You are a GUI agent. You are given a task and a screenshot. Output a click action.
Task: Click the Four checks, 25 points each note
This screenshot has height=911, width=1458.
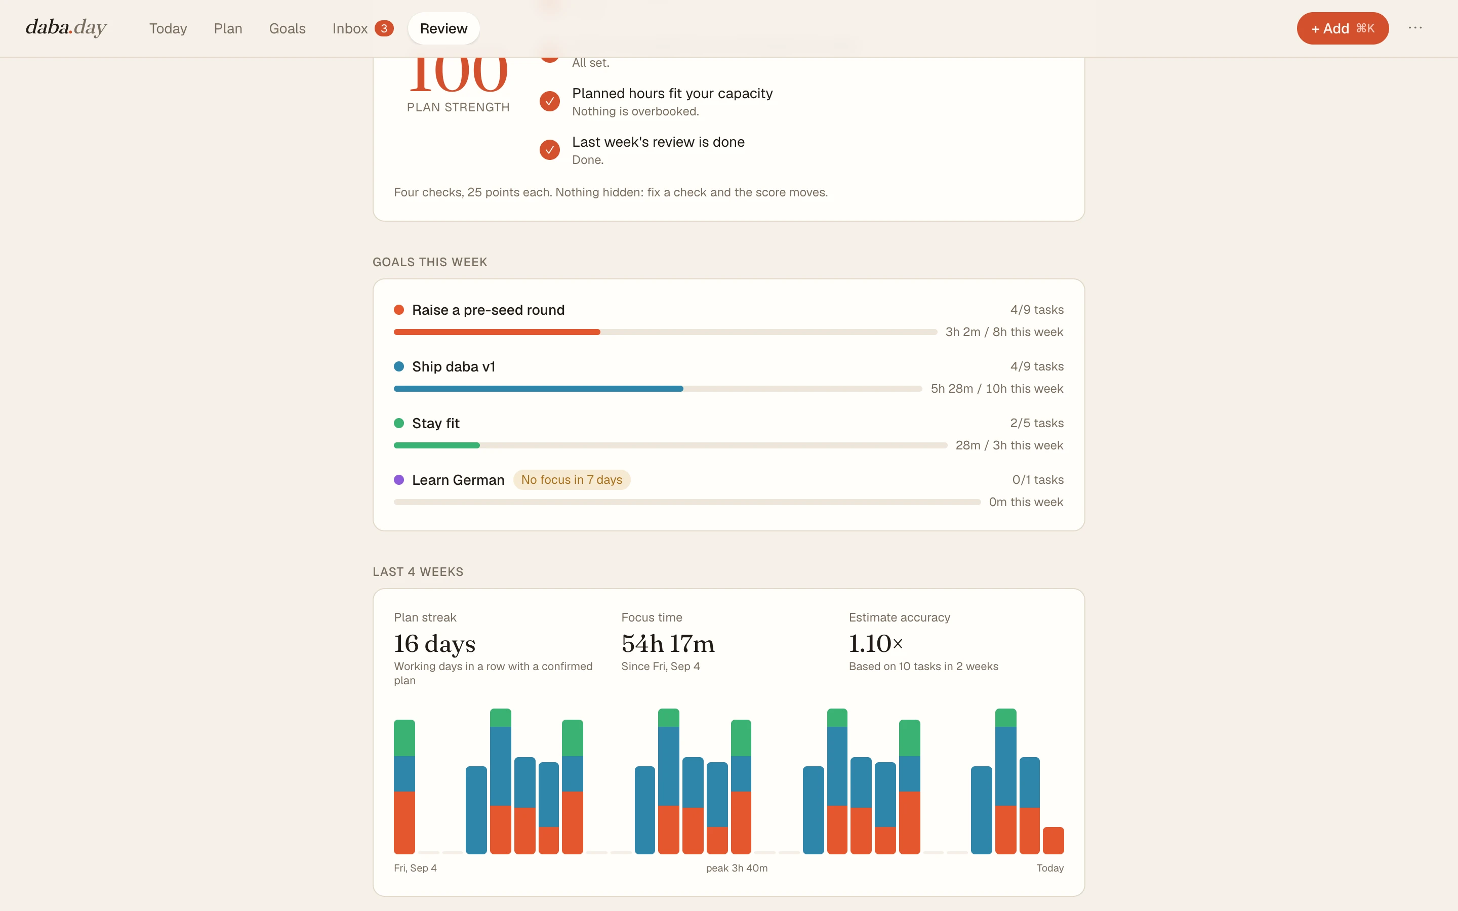(x=611, y=192)
